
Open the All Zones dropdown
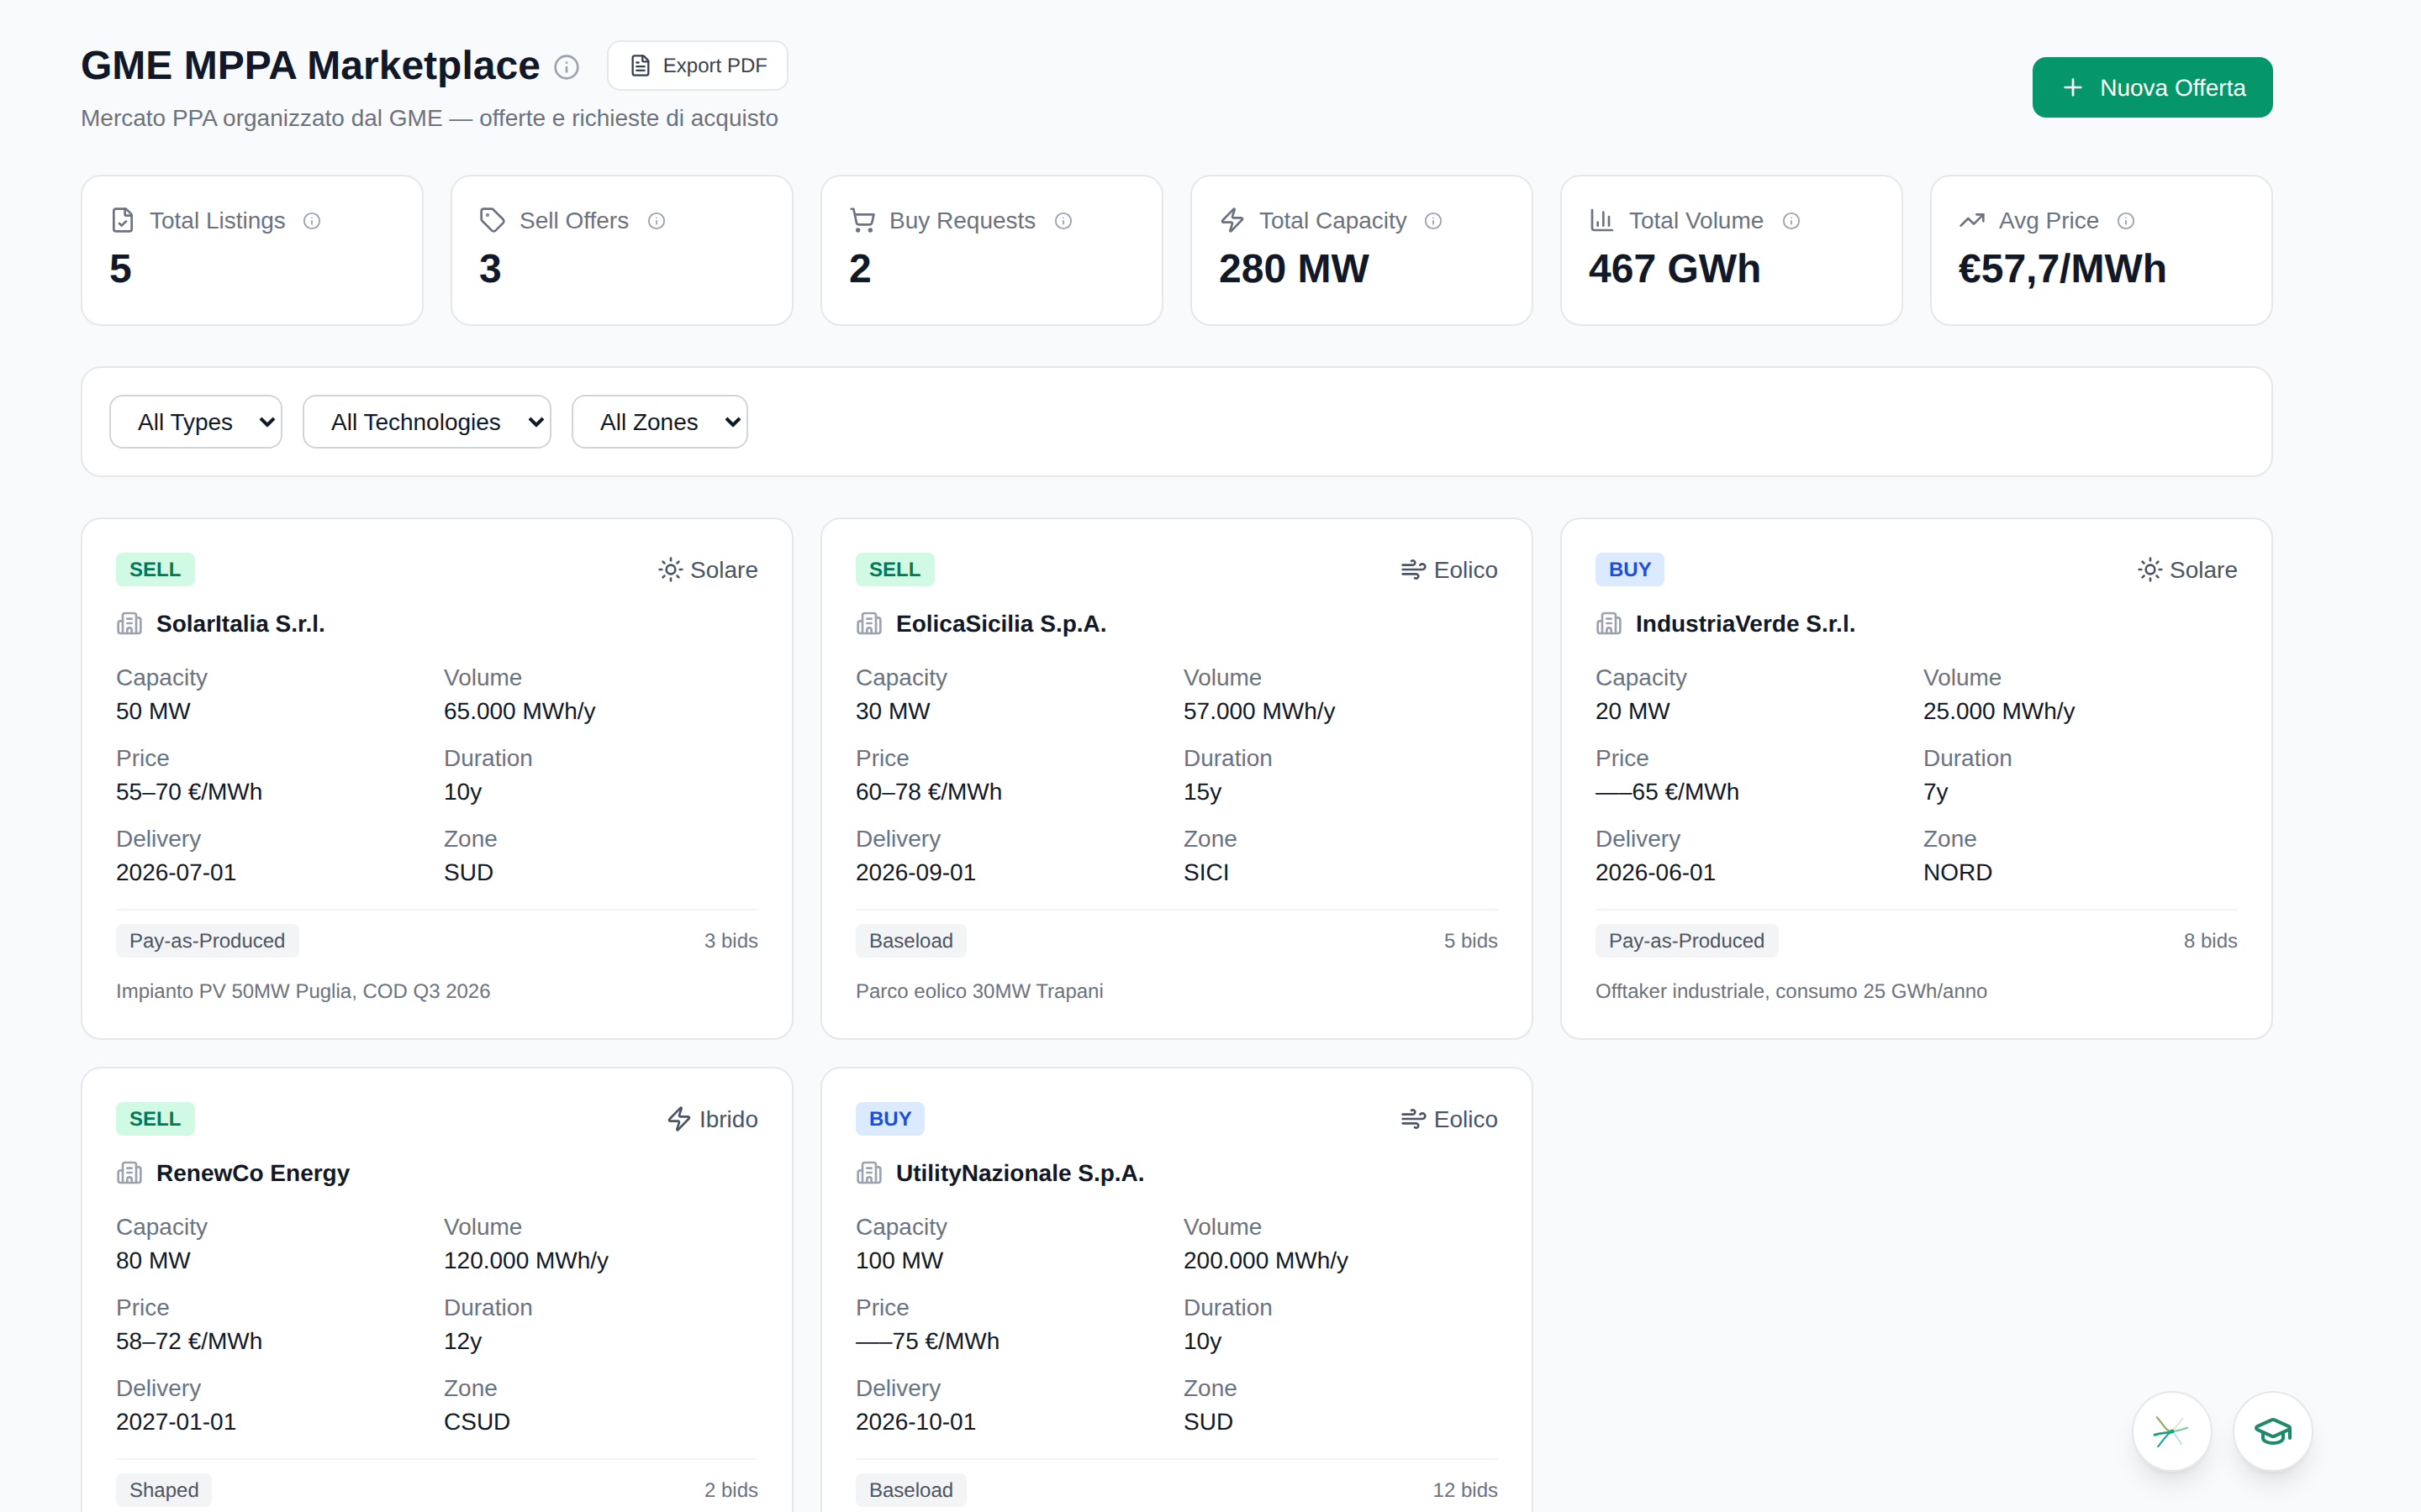[x=659, y=422]
